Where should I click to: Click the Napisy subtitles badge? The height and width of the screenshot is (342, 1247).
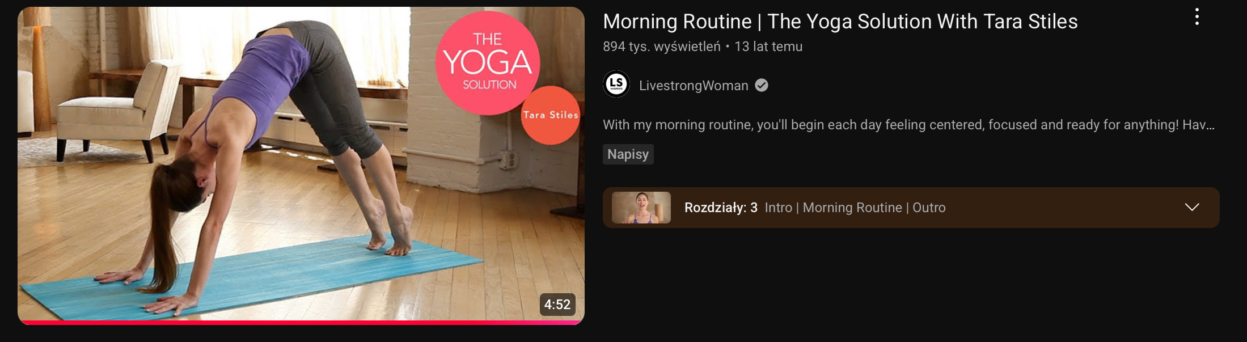pos(628,154)
